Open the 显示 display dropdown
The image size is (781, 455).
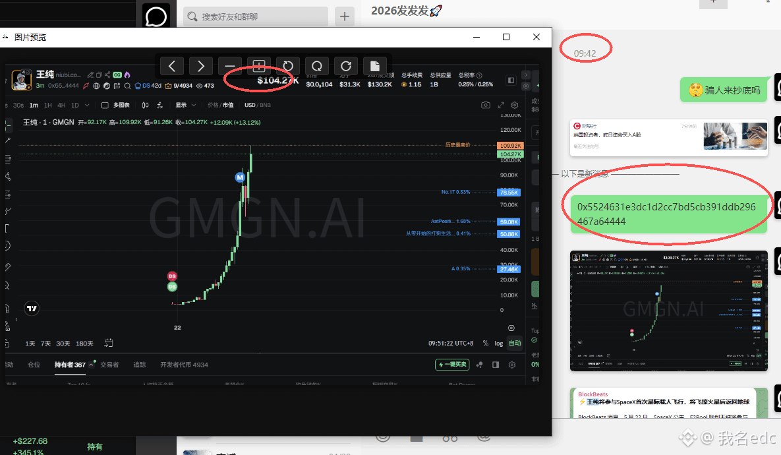(x=186, y=105)
